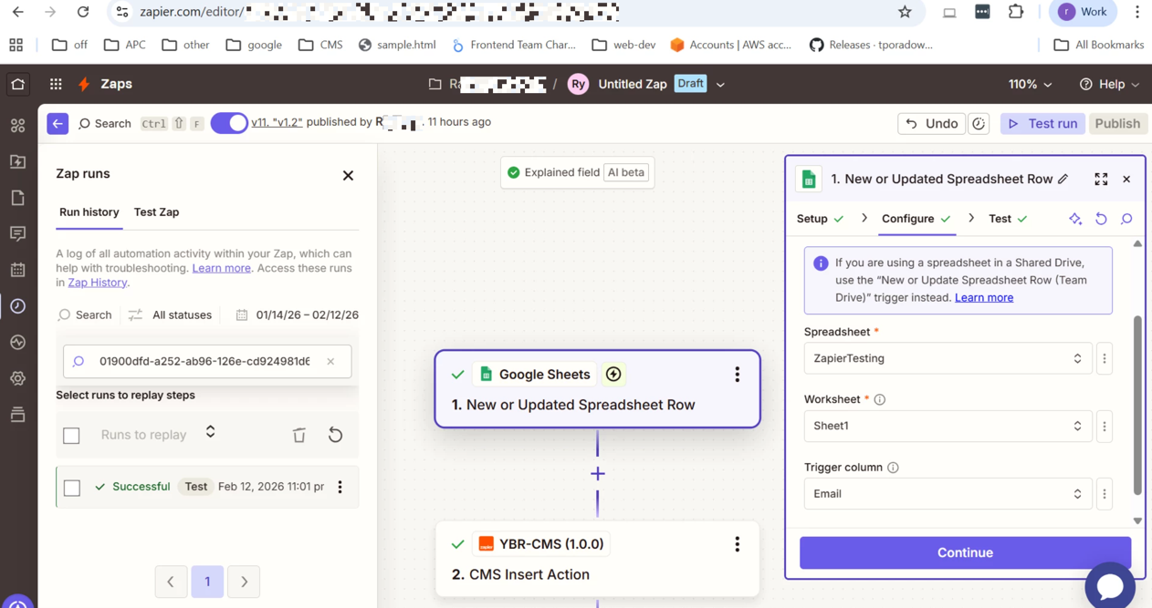Image resolution: width=1152 pixels, height=608 pixels.
Task: Rename step using pencil edit icon
Action: tap(1063, 180)
